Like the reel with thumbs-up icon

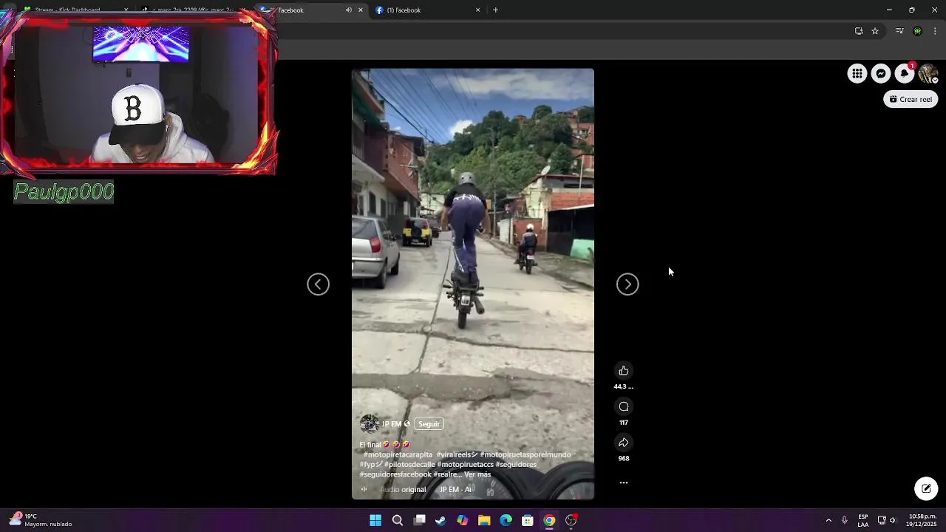pos(624,371)
